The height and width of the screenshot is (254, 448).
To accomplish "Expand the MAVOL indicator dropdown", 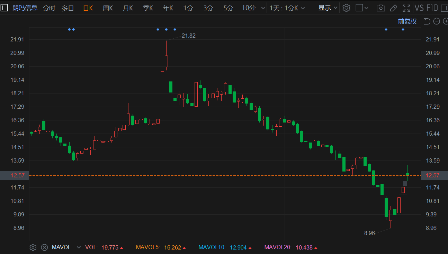I will pos(79,247).
